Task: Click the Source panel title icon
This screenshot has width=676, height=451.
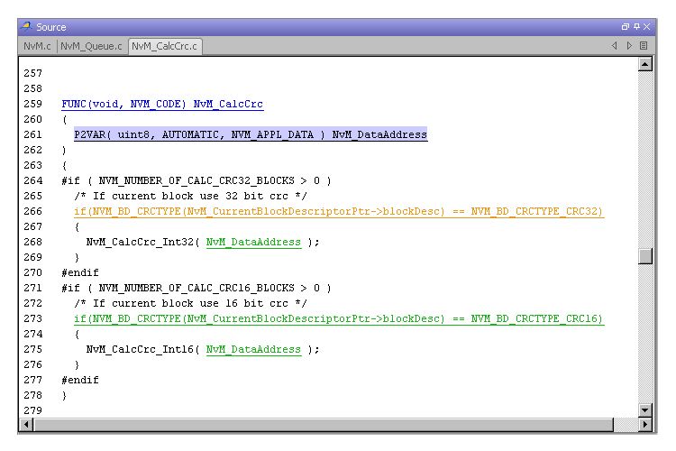Action: pos(27,26)
